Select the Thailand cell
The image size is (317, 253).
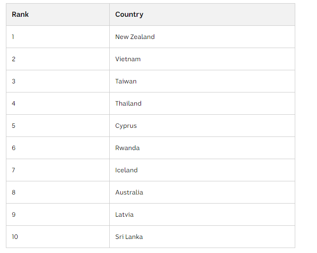point(202,103)
